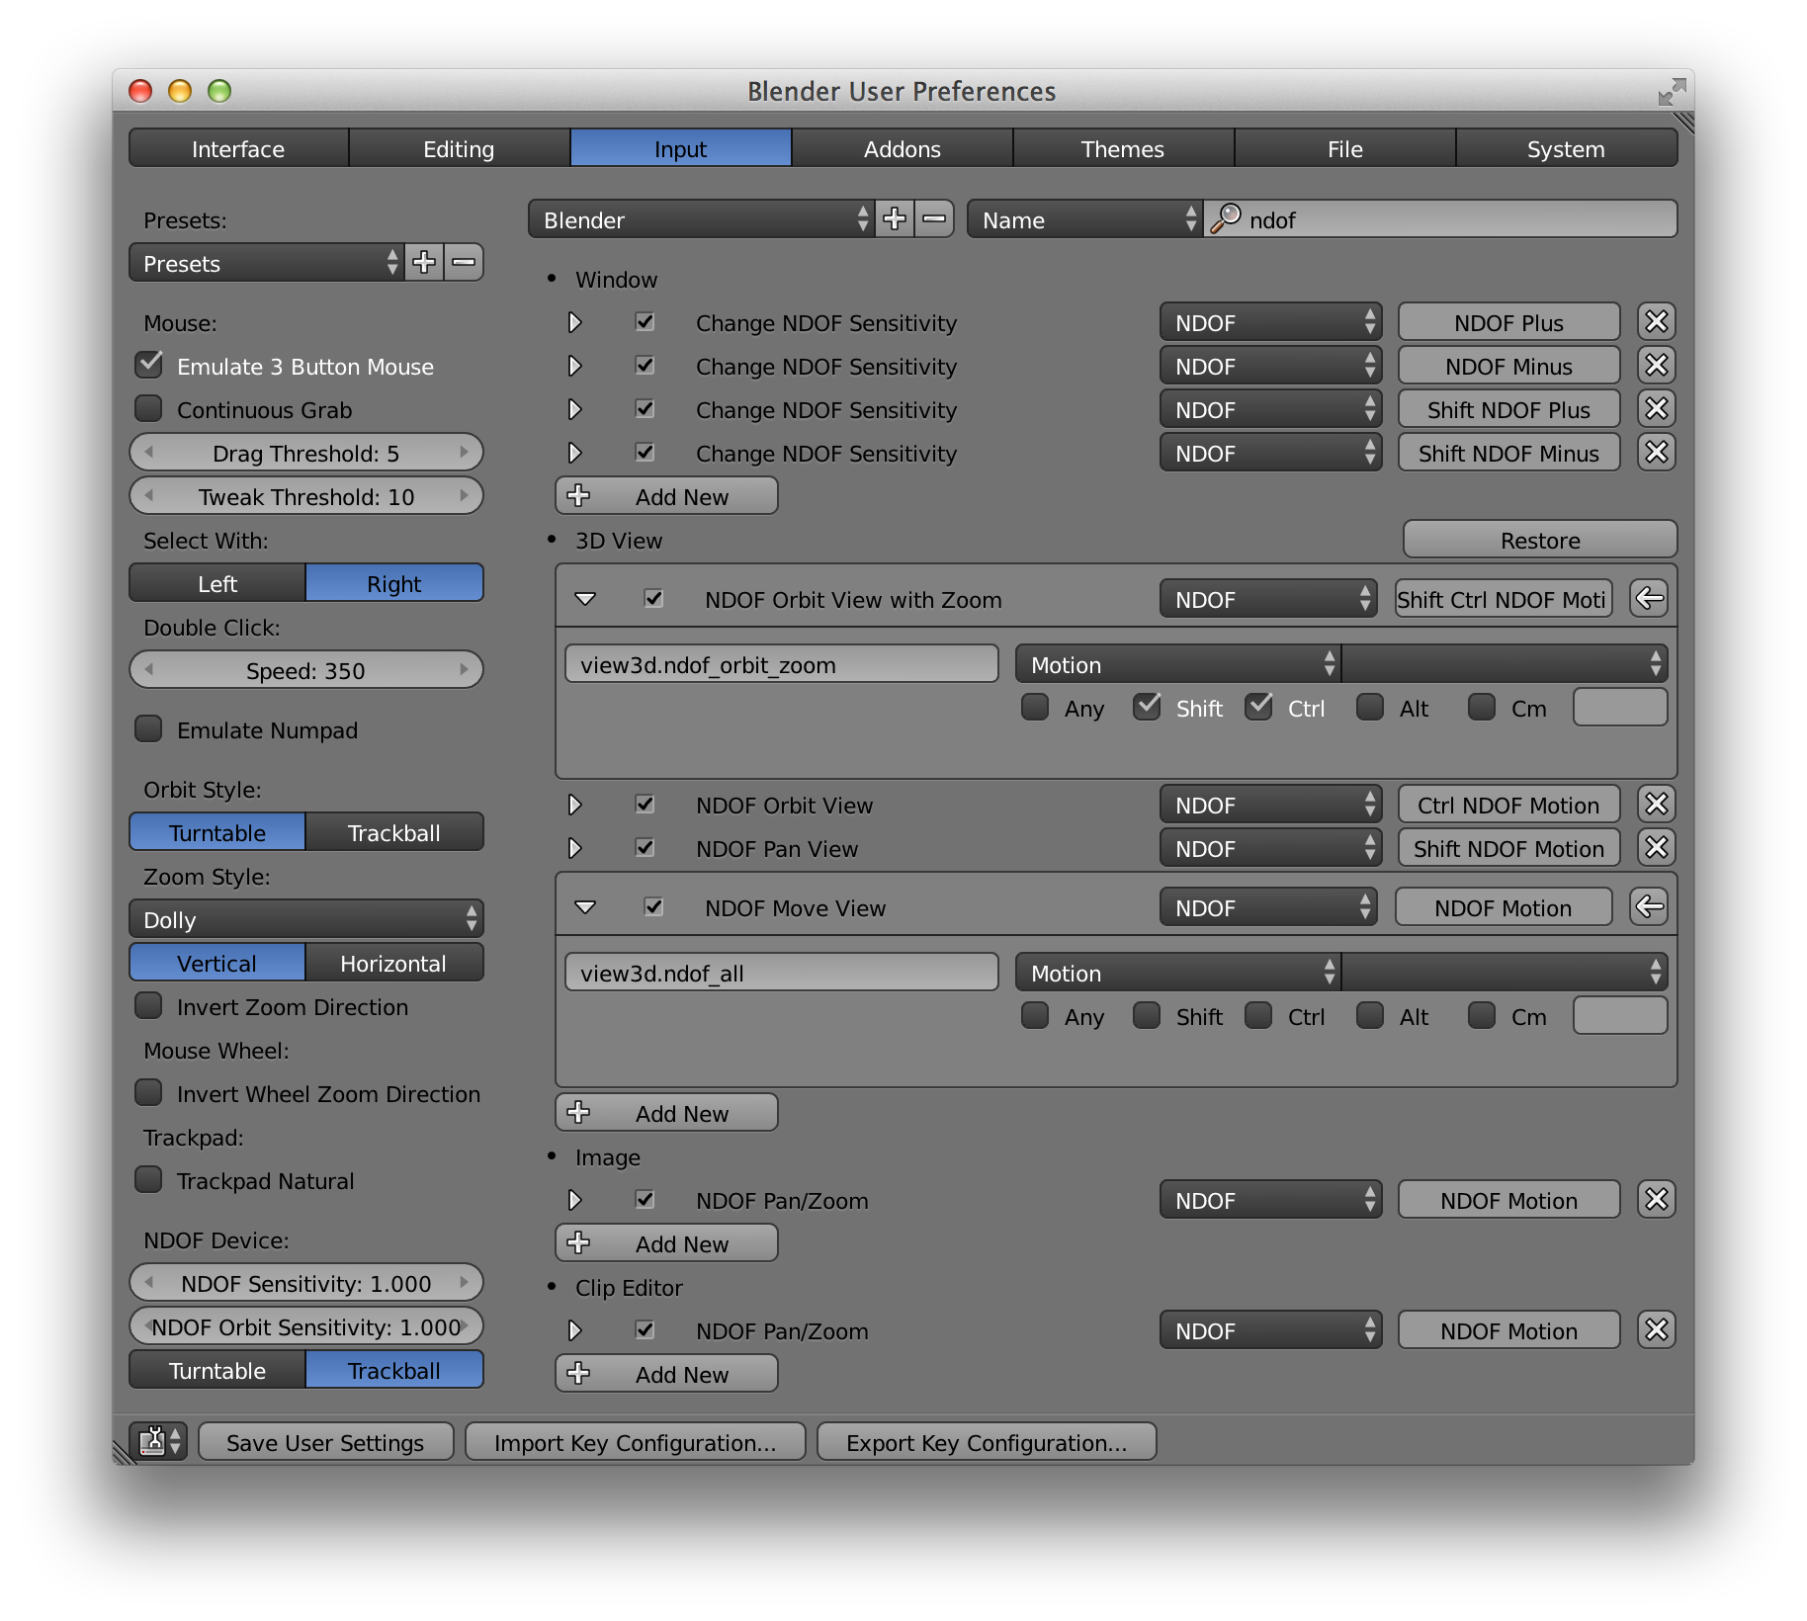
Task: Open the editor type selector icon
Action: [x=158, y=1442]
